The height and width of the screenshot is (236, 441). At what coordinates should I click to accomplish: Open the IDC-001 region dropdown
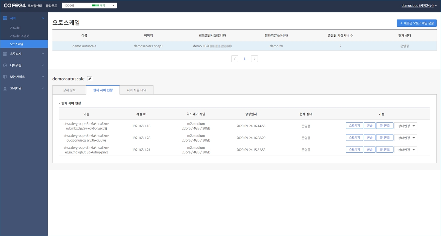(89, 6)
